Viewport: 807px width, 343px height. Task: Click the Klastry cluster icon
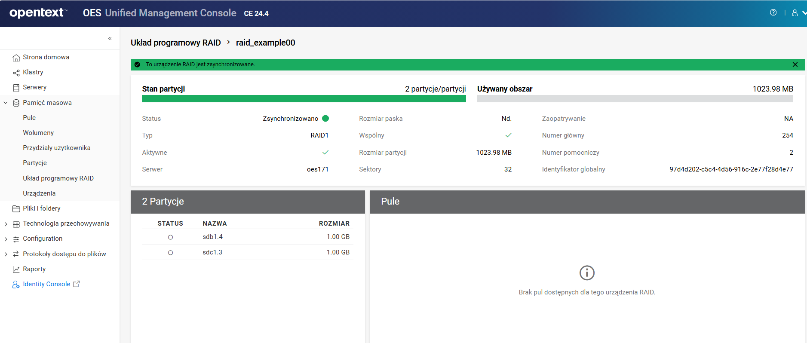(x=16, y=73)
